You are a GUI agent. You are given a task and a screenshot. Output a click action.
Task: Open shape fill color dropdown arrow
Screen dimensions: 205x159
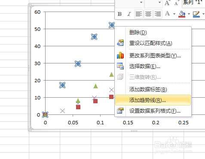189,14
